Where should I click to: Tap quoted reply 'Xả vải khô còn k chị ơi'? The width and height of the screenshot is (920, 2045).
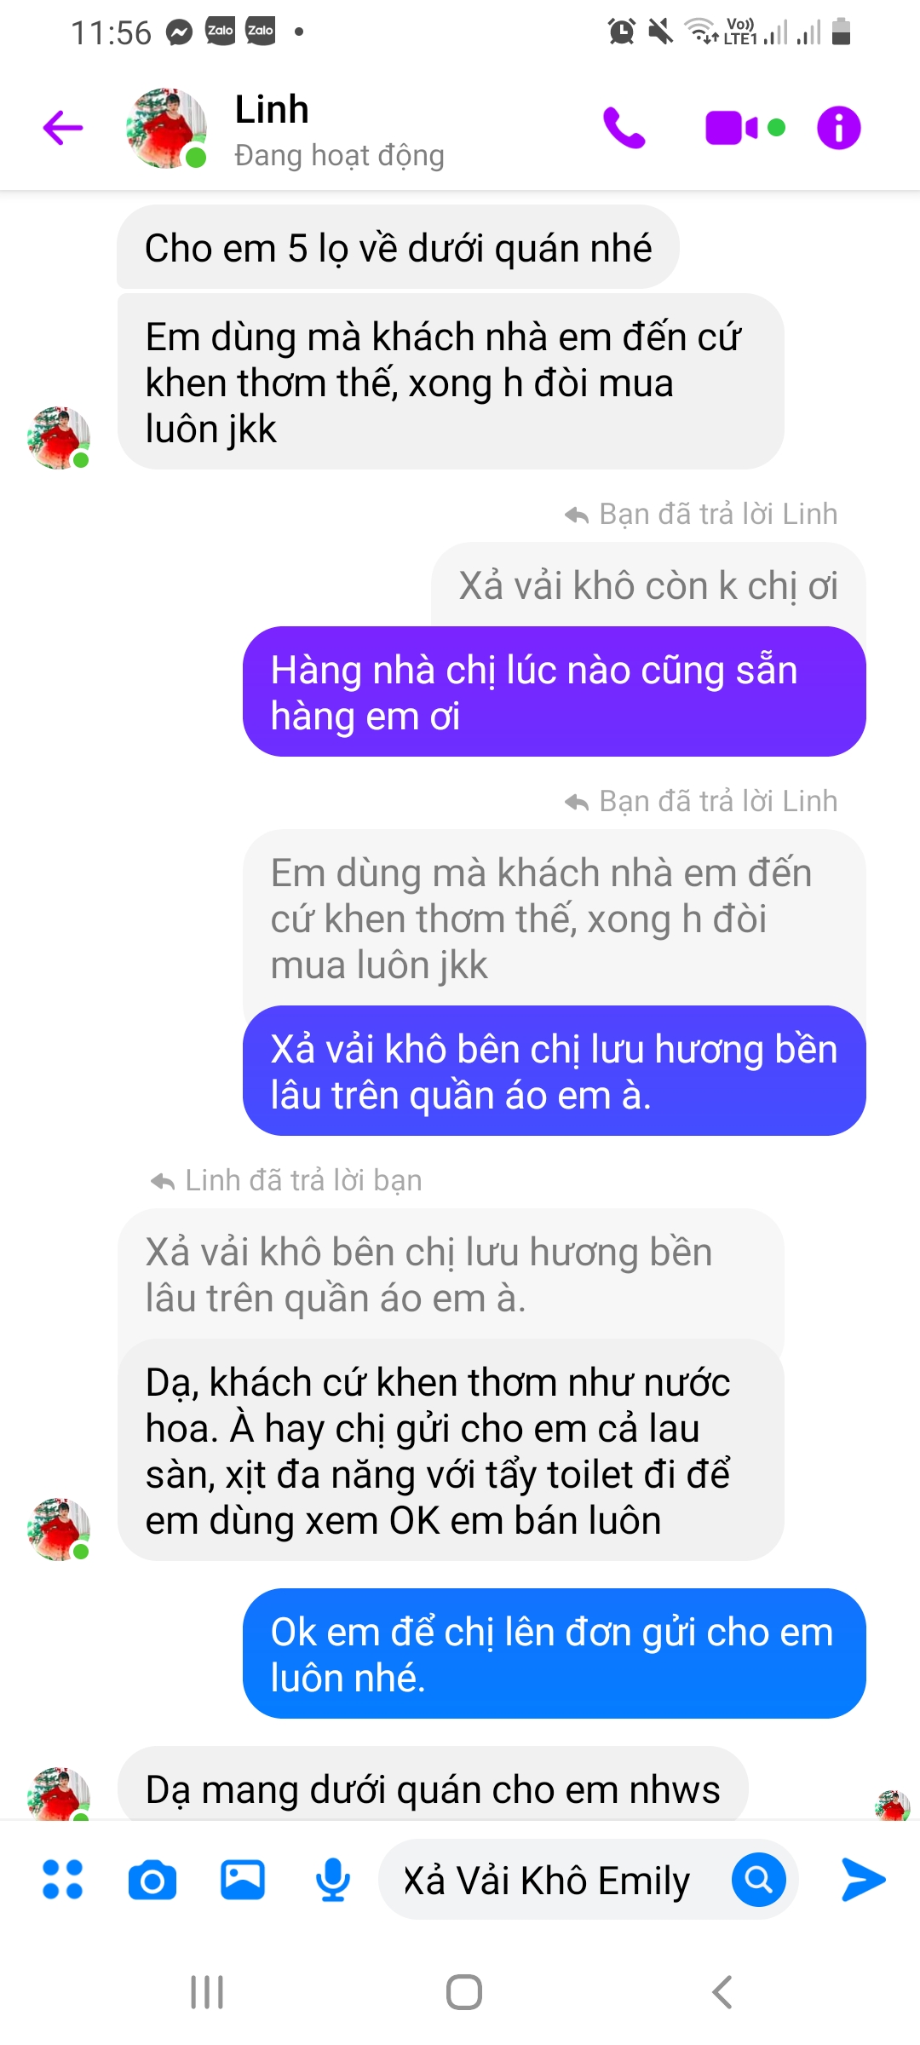pyautogui.click(x=648, y=585)
